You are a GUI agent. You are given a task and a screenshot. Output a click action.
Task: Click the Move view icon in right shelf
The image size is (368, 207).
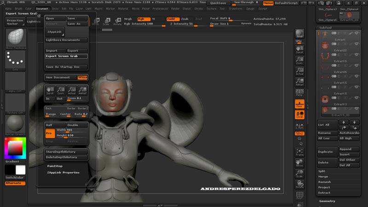[299, 163]
